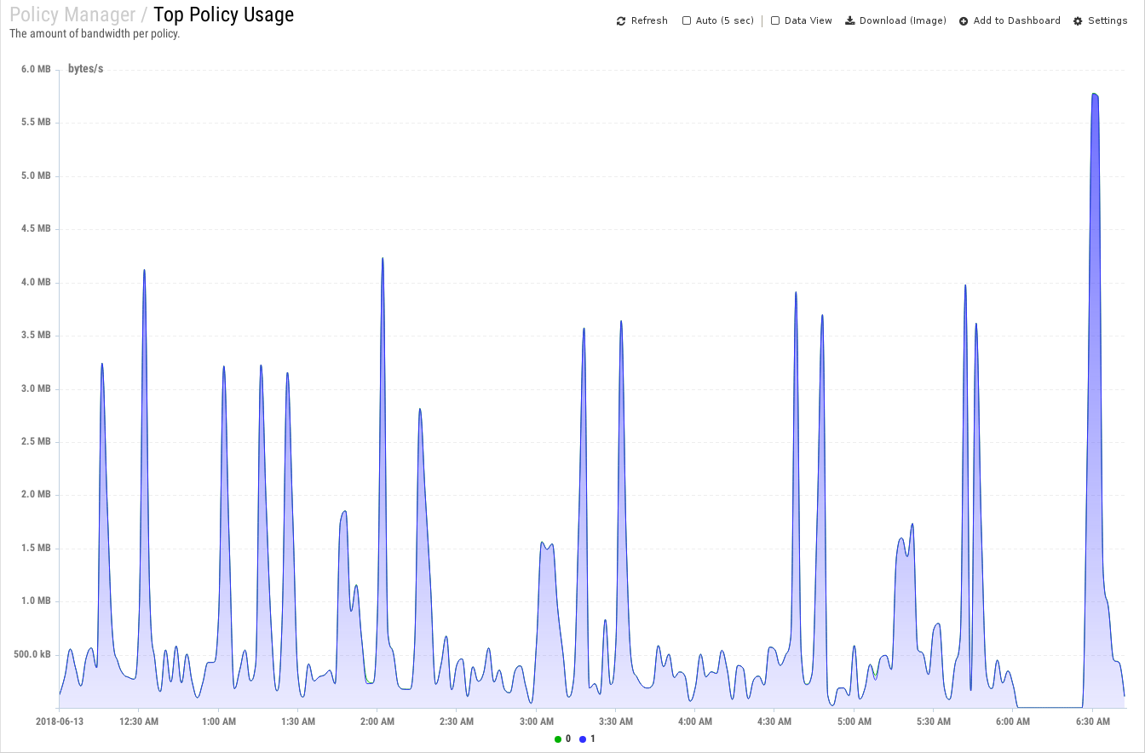The image size is (1145, 753).
Task: Click the 5.0 MB y-axis label
Action: tap(37, 175)
